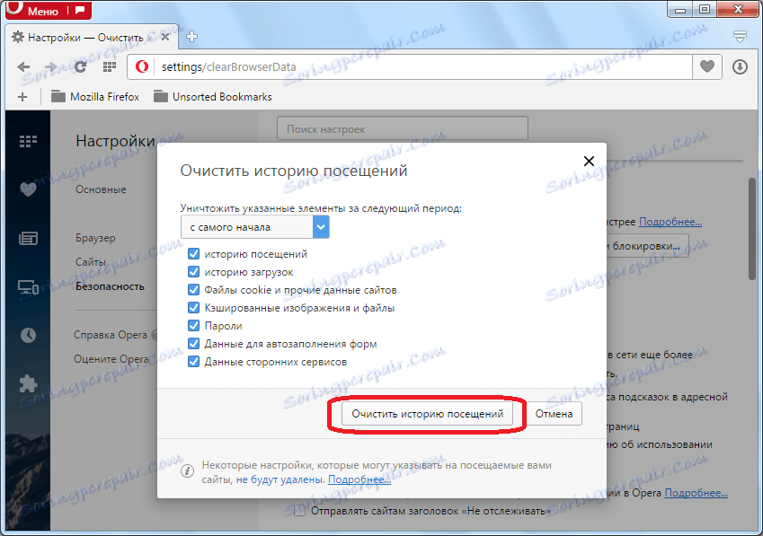Add bookmark with plus on bookmarks bar

22,97
